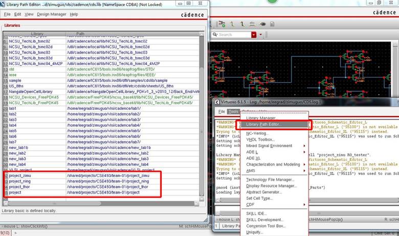Click the search magnifier icon
Screen dimensions: 399x236
(215, 35)
